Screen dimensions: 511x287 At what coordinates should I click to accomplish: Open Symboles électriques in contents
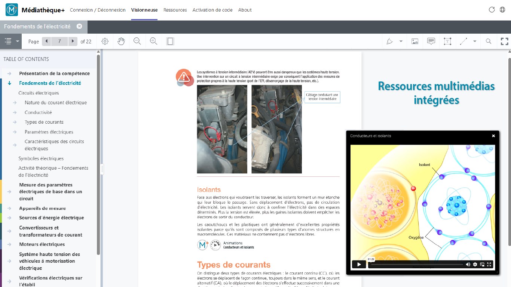pyautogui.click(x=41, y=158)
